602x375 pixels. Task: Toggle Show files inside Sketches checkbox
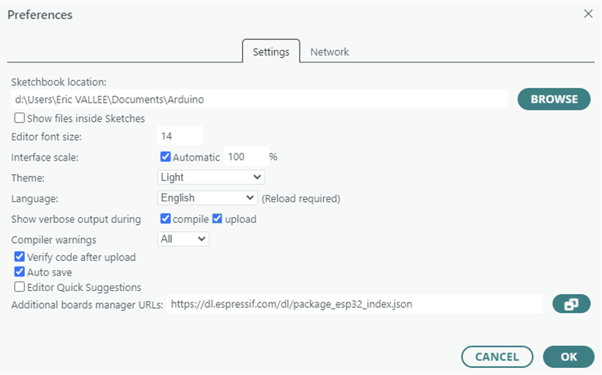19,119
